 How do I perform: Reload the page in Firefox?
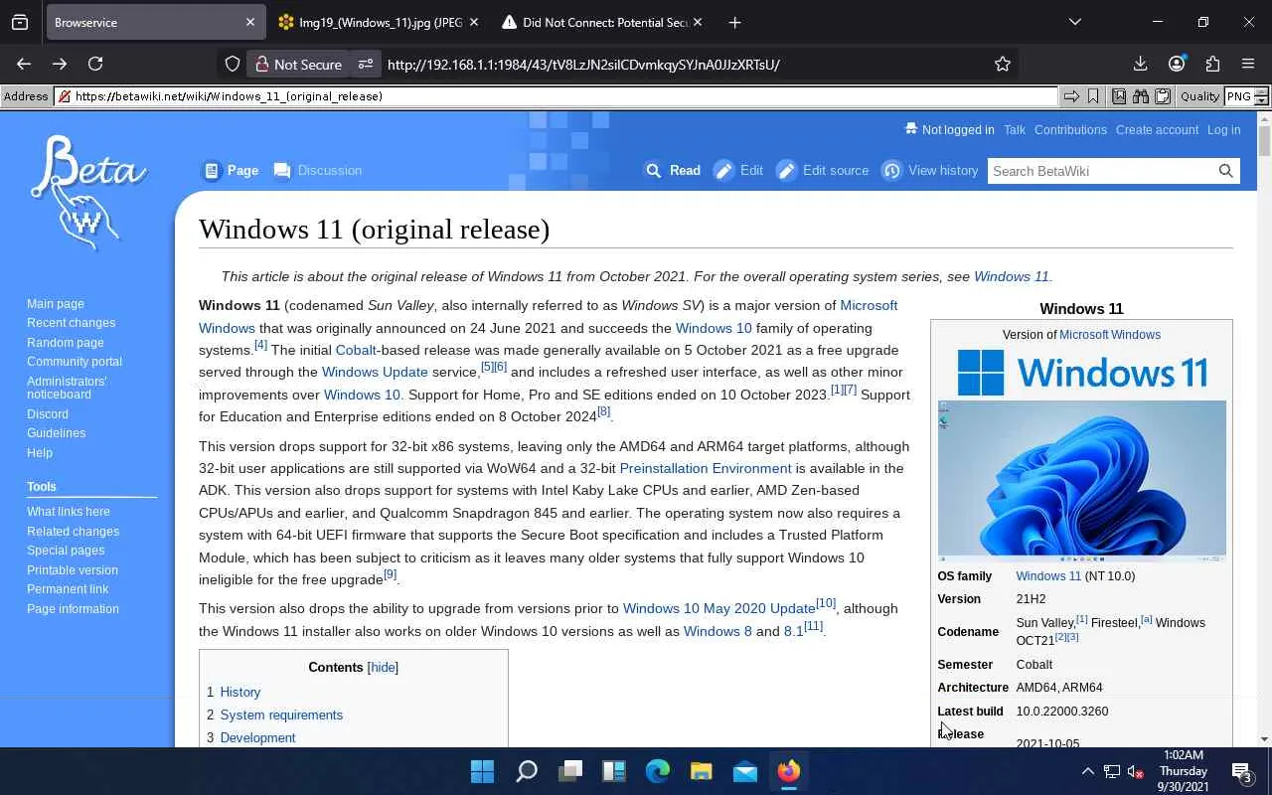(95, 64)
